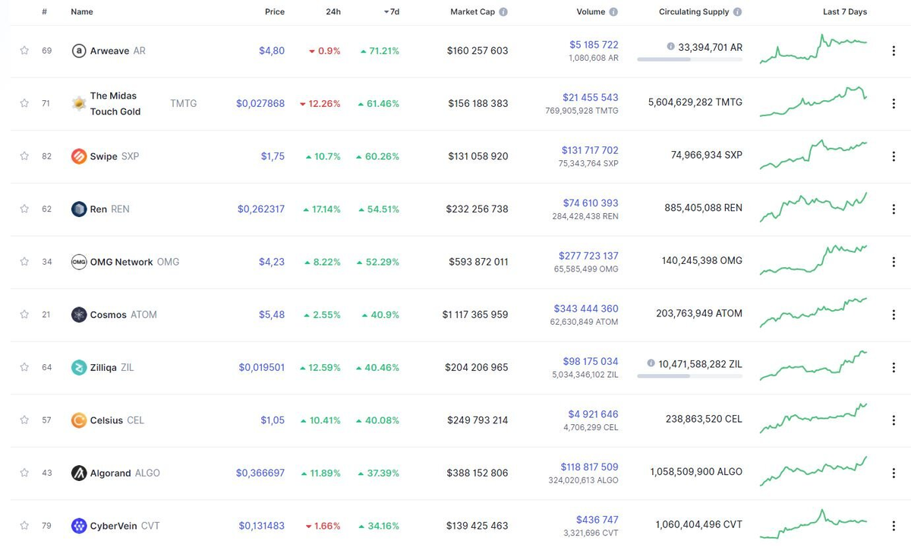
Task: Open the three-dot menu for Algorand
Action: (x=894, y=473)
